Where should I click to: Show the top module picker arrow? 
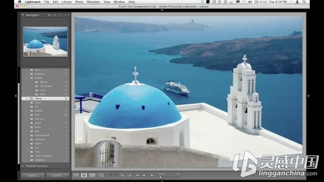(x=162, y=10)
